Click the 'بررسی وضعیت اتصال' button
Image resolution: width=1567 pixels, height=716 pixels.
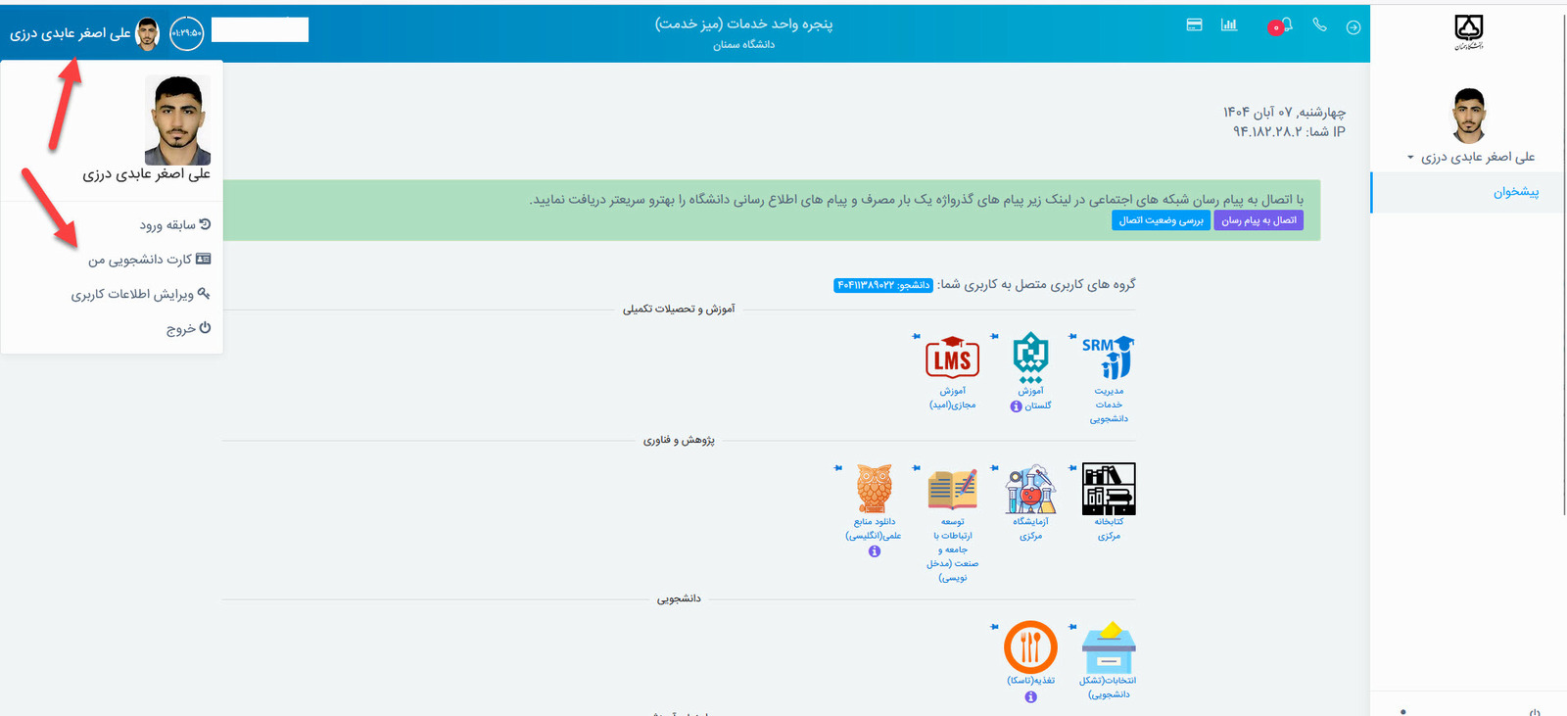[x=1162, y=220]
